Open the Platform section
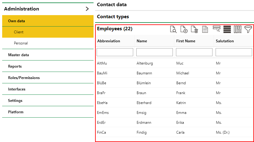The width and height of the screenshot is (254, 142). point(48,112)
